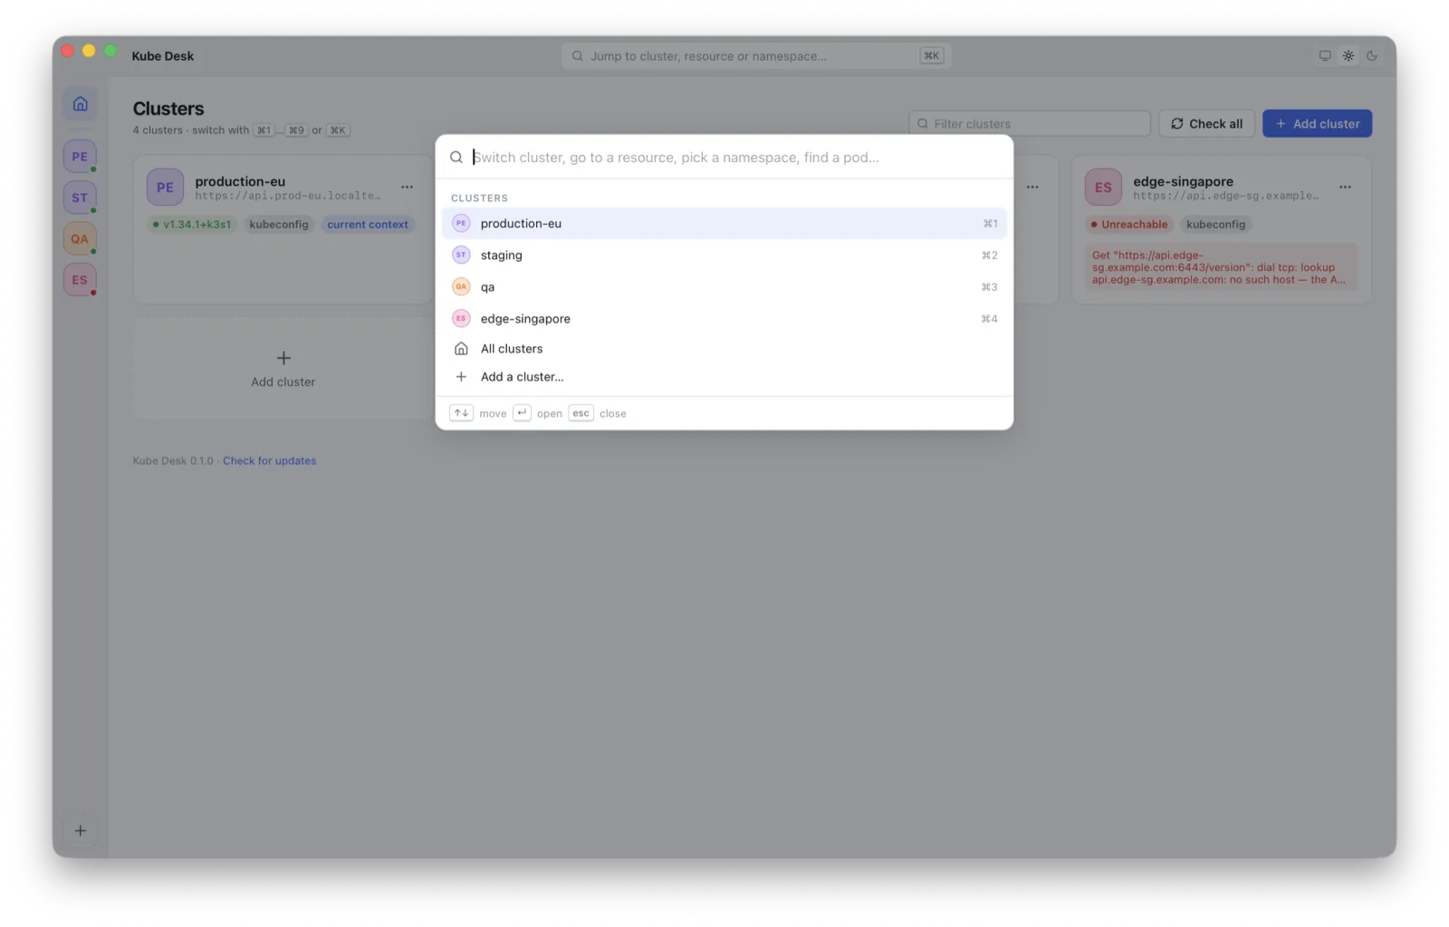Open edge-singapore card more options menu
Screen dimensions: 1449x927
(1345, 187)
